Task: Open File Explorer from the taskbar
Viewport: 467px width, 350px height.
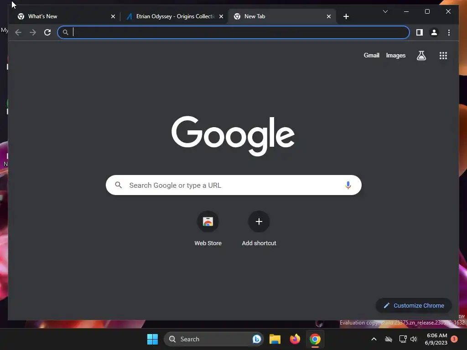Action: (x=275, y=339)
